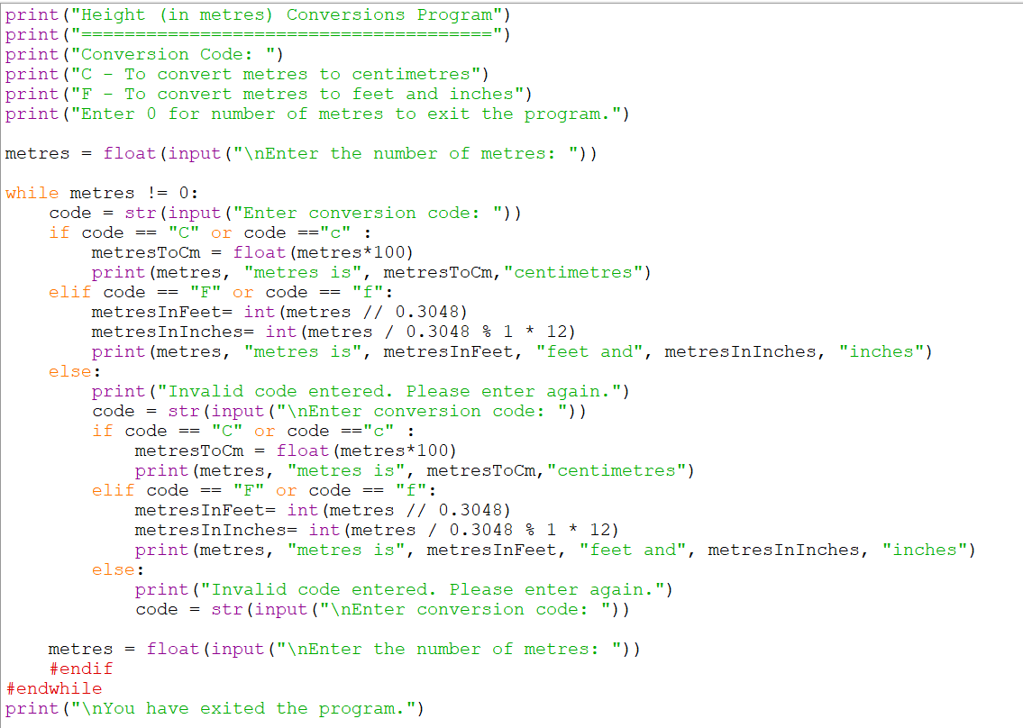Click the row of equals signs string
1023x728 pixels.
click(287, 34)
